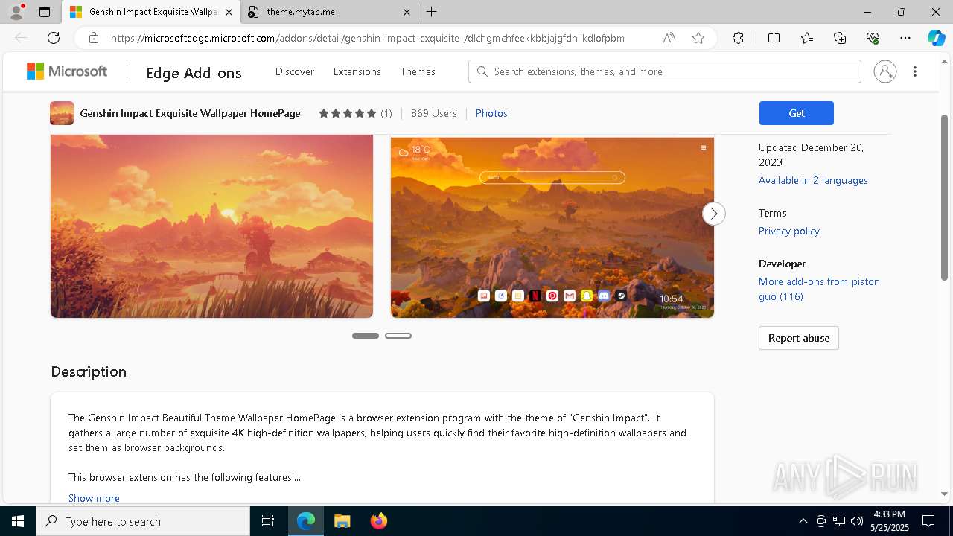Click the network tray icon
The image size is (953, 536).
tap(839, 521)
